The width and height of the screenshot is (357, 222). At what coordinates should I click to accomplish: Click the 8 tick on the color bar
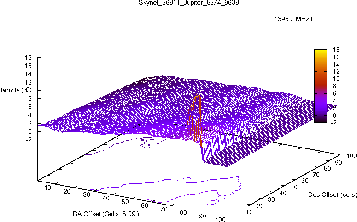[334, 86]
